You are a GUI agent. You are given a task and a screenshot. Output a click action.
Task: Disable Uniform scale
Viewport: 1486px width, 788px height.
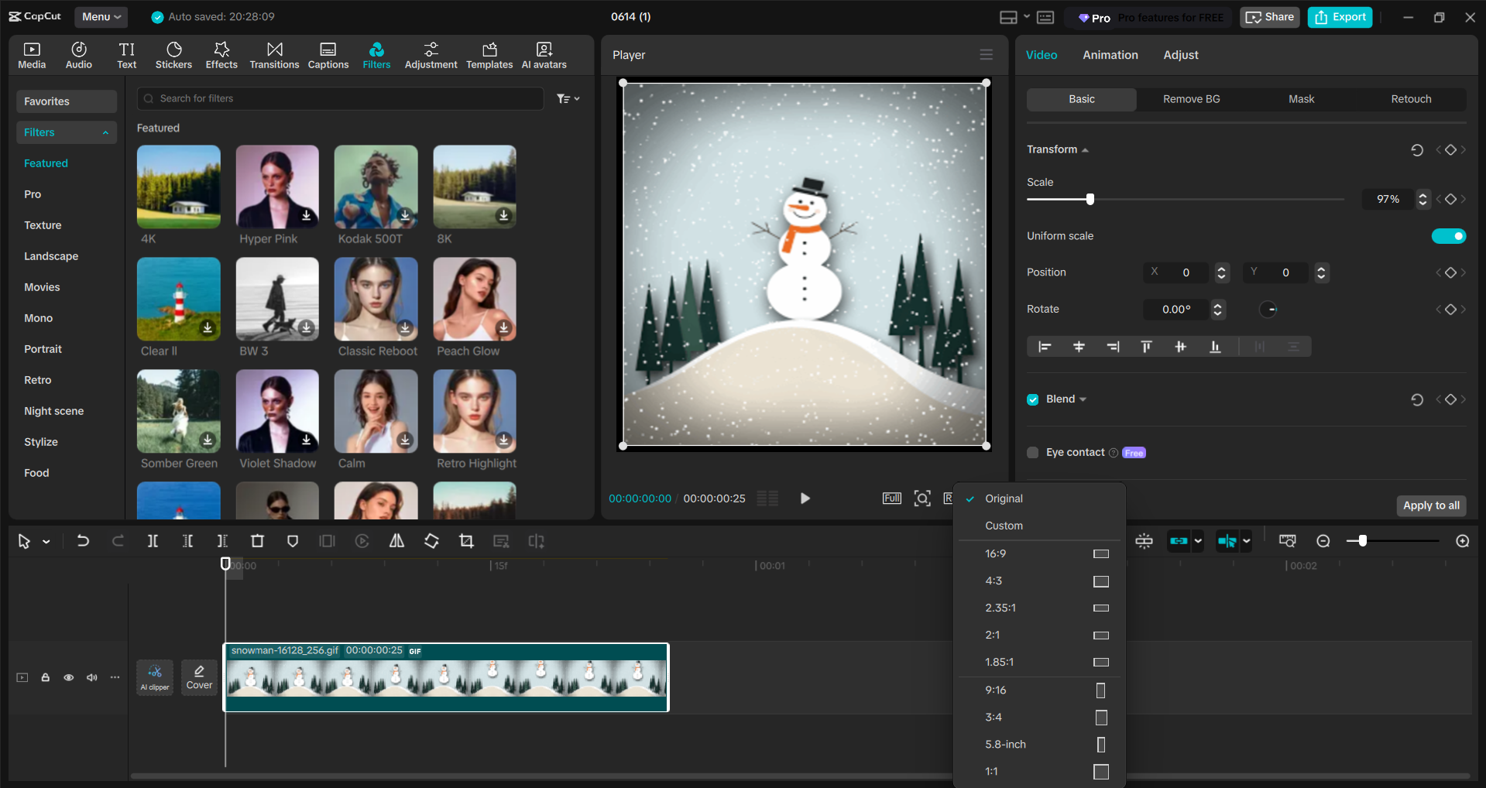pos(1449,236)
